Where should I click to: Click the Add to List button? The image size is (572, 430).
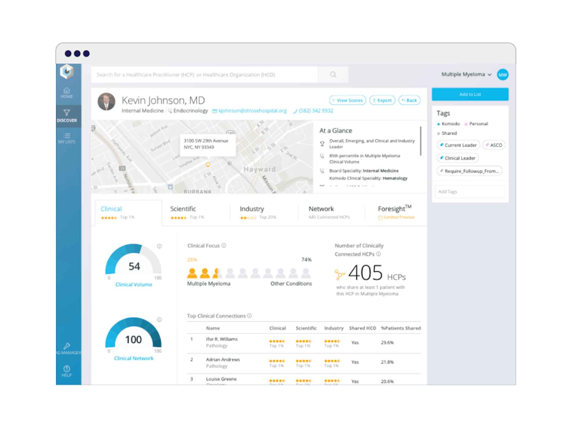[470, 94]
